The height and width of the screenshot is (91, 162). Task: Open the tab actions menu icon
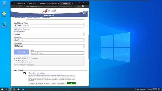12,3
